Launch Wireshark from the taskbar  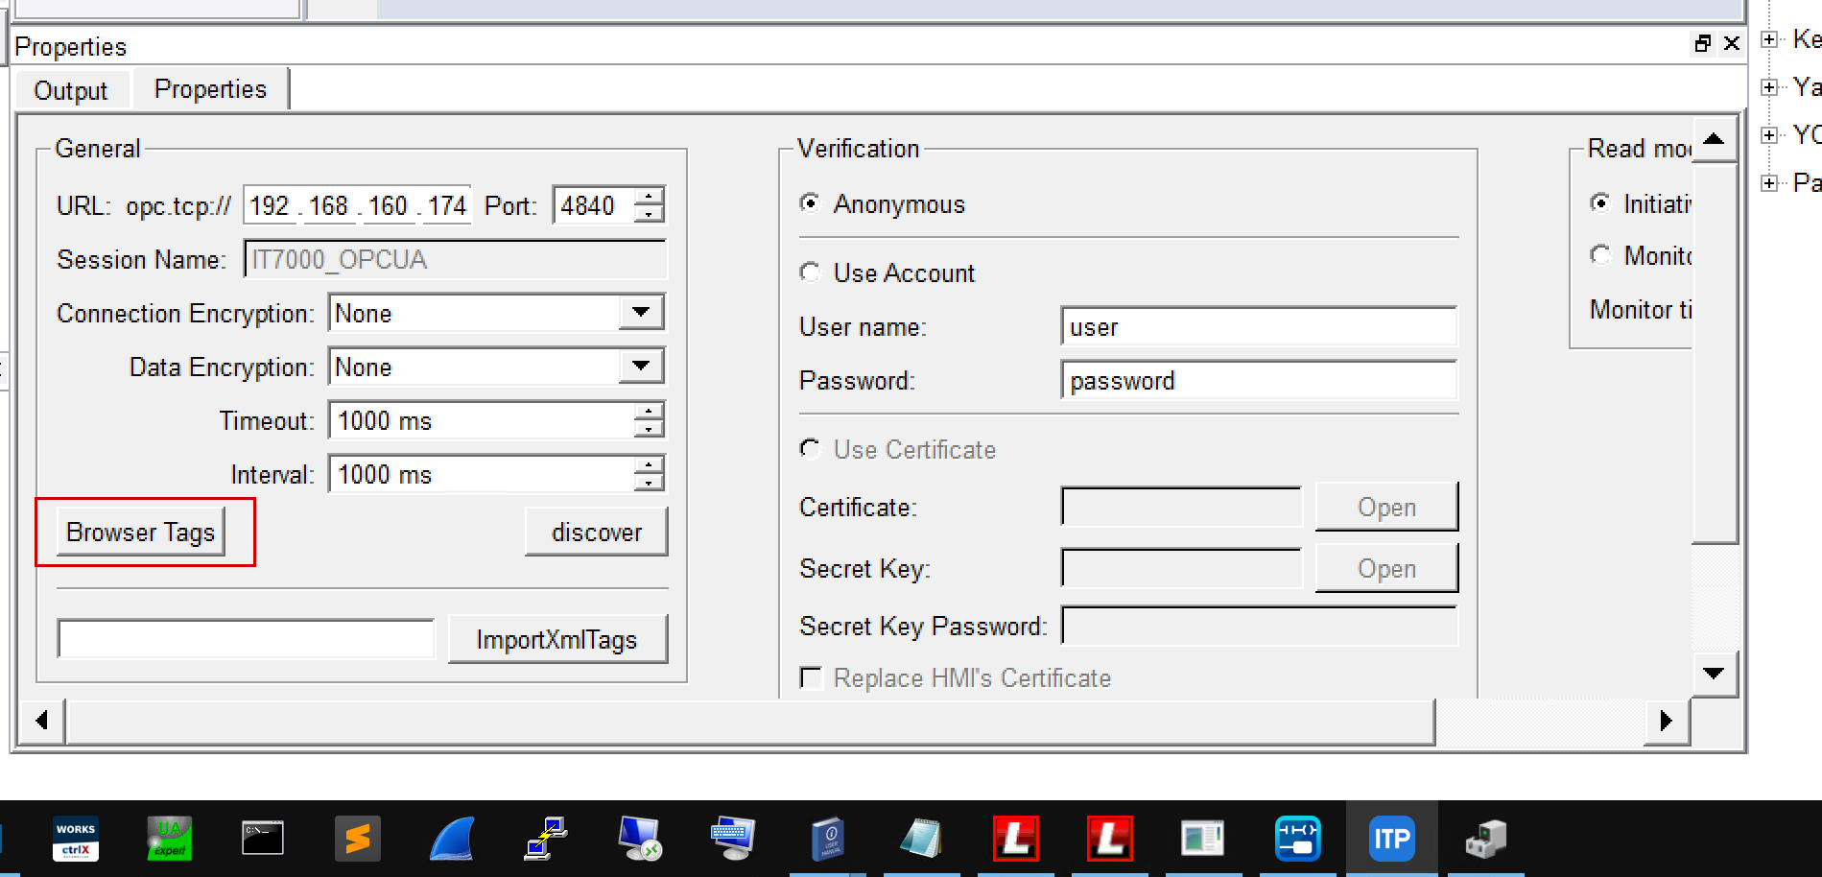[451, 839]
